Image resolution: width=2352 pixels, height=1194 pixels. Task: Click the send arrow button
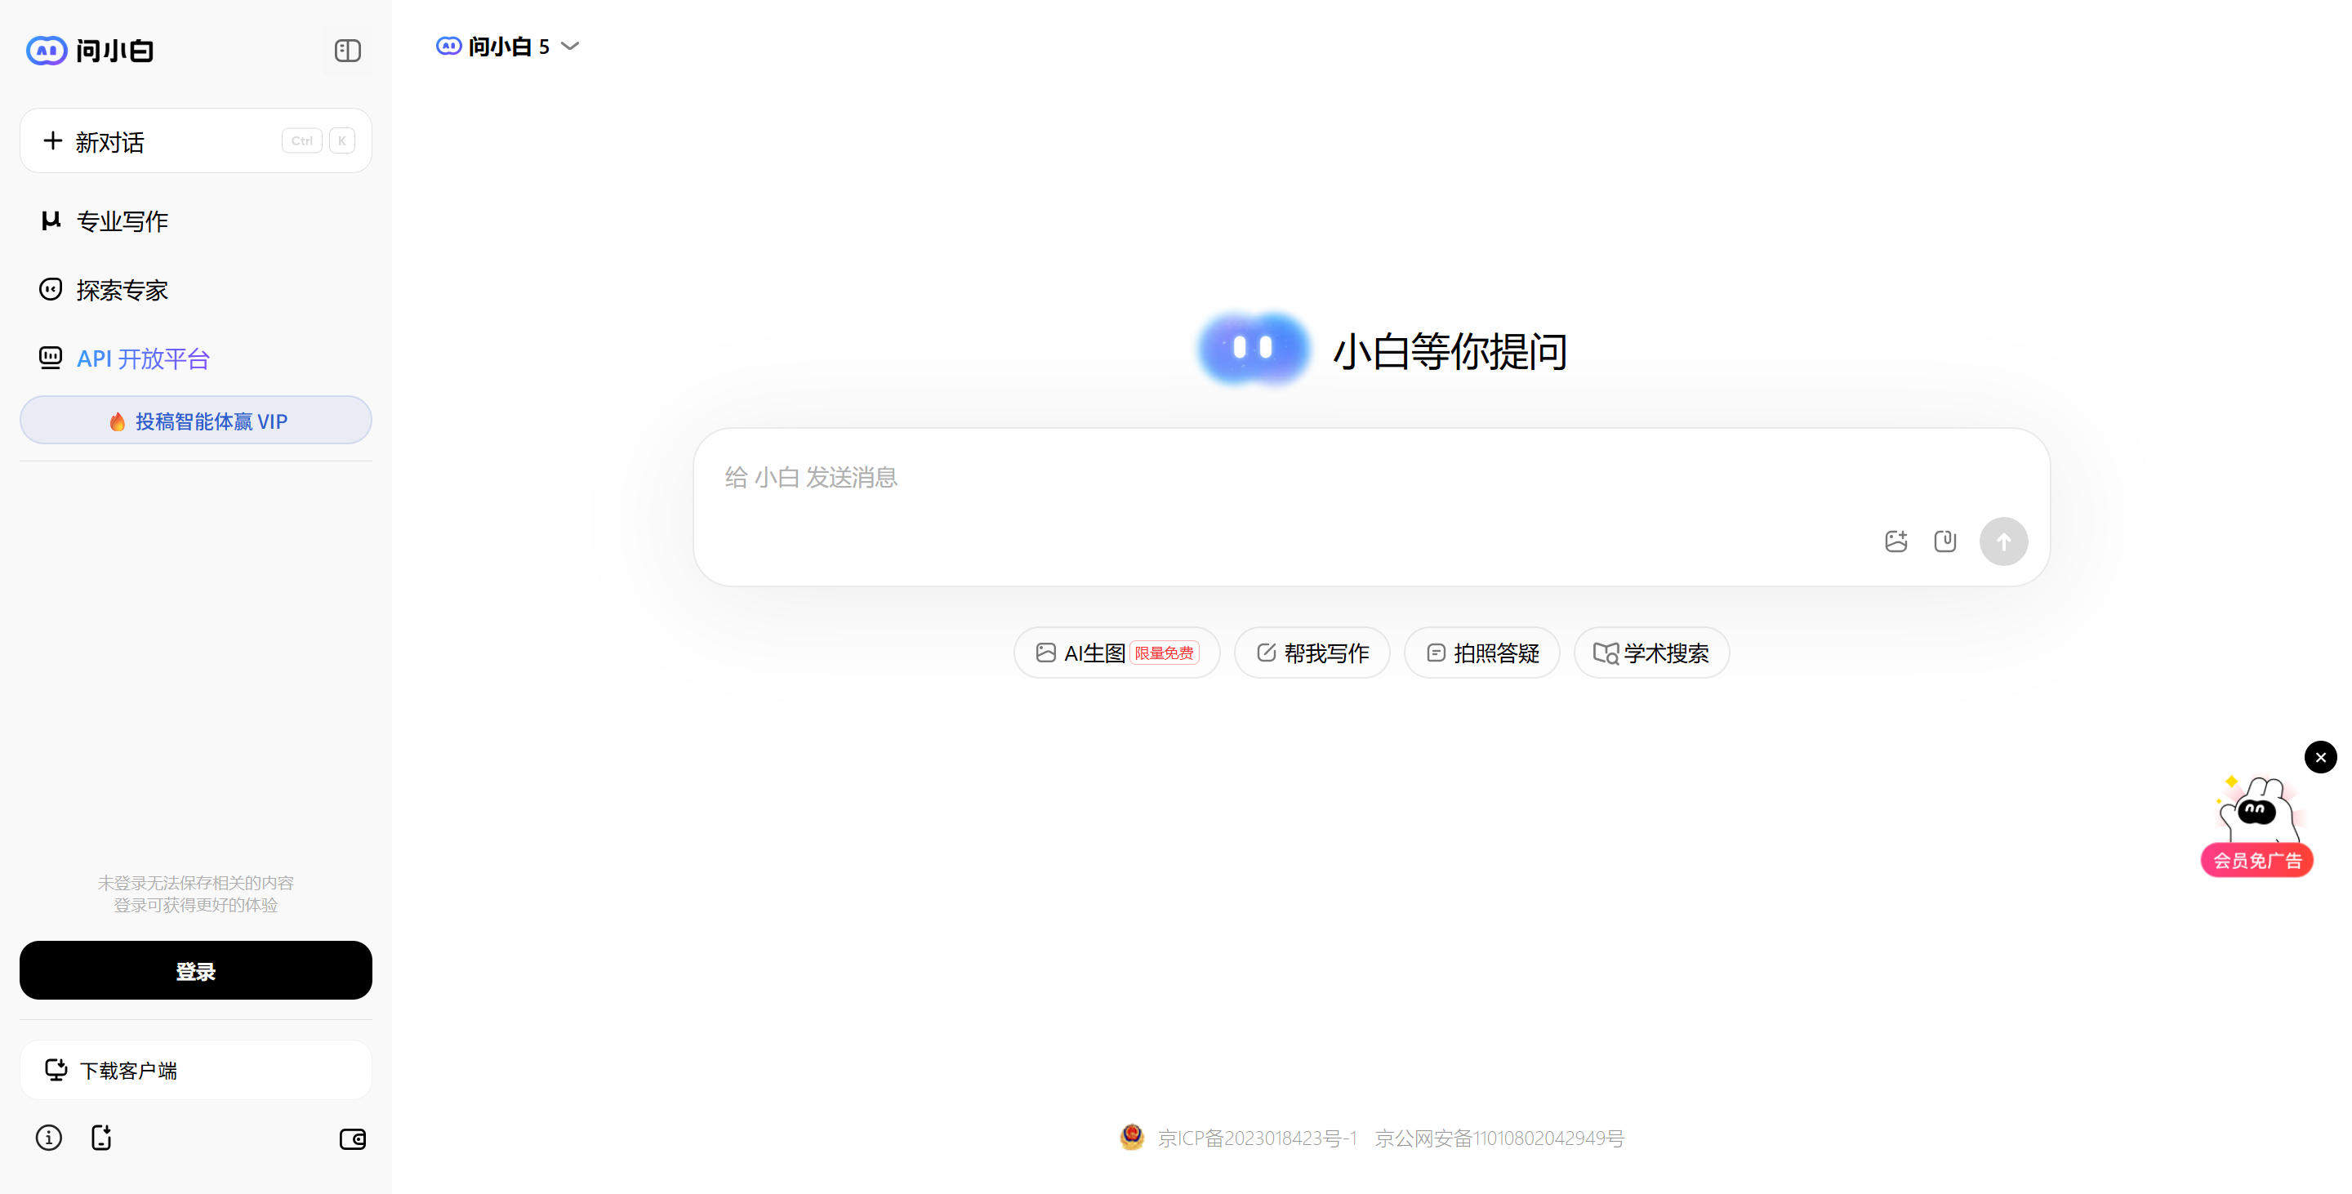click(2003, 542)
